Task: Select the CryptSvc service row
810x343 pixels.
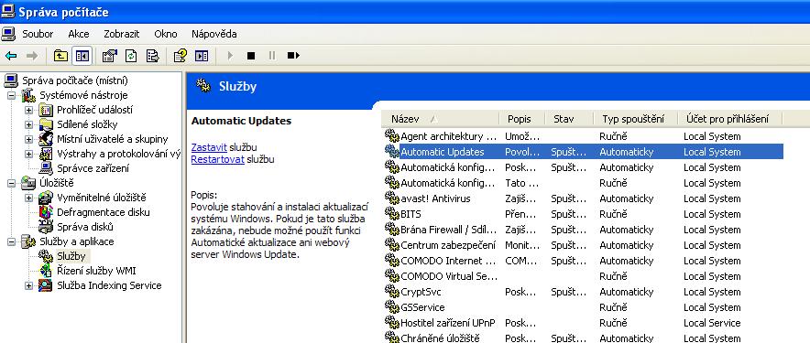Action: pyautogui.click(x=584, y=292)
